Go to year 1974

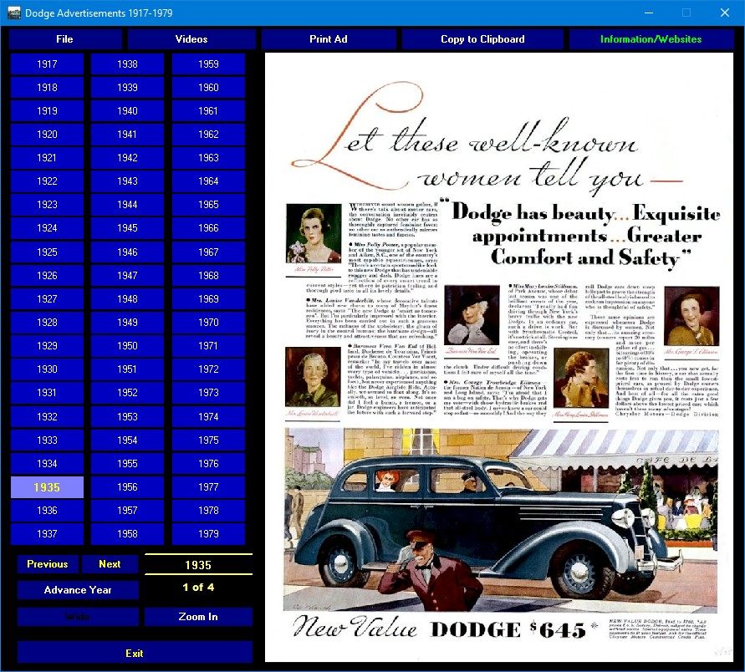[208, 416]
